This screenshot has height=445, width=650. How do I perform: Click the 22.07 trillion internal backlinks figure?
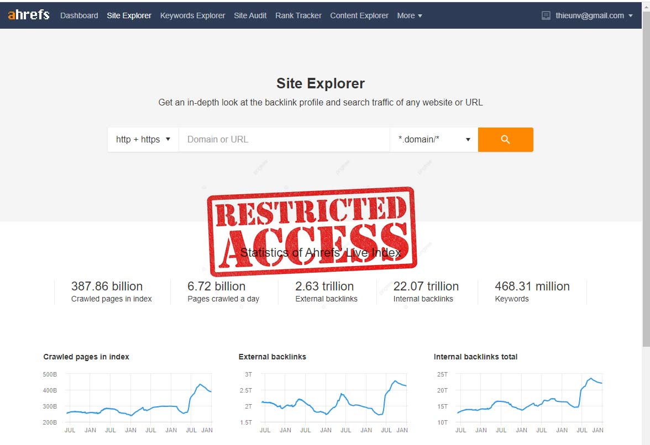[x=426, y=286]
